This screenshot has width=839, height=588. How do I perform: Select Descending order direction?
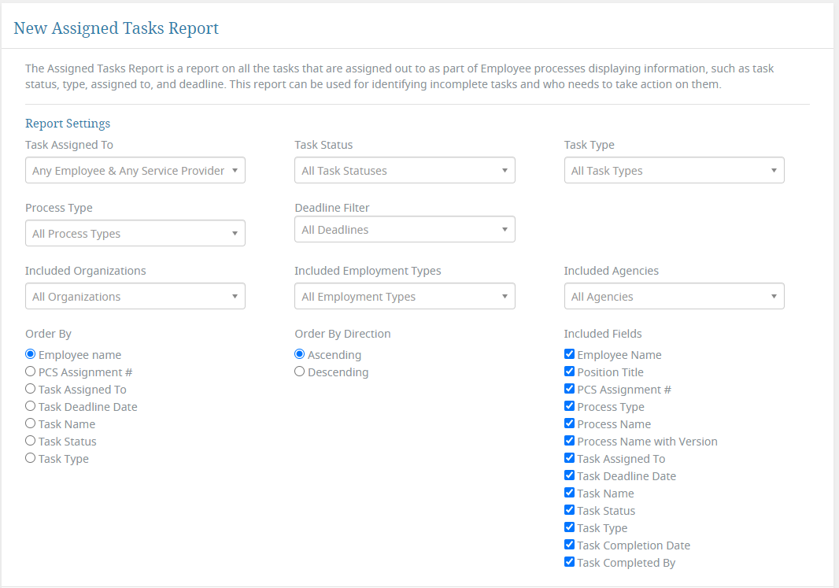(x=300, y=372)
